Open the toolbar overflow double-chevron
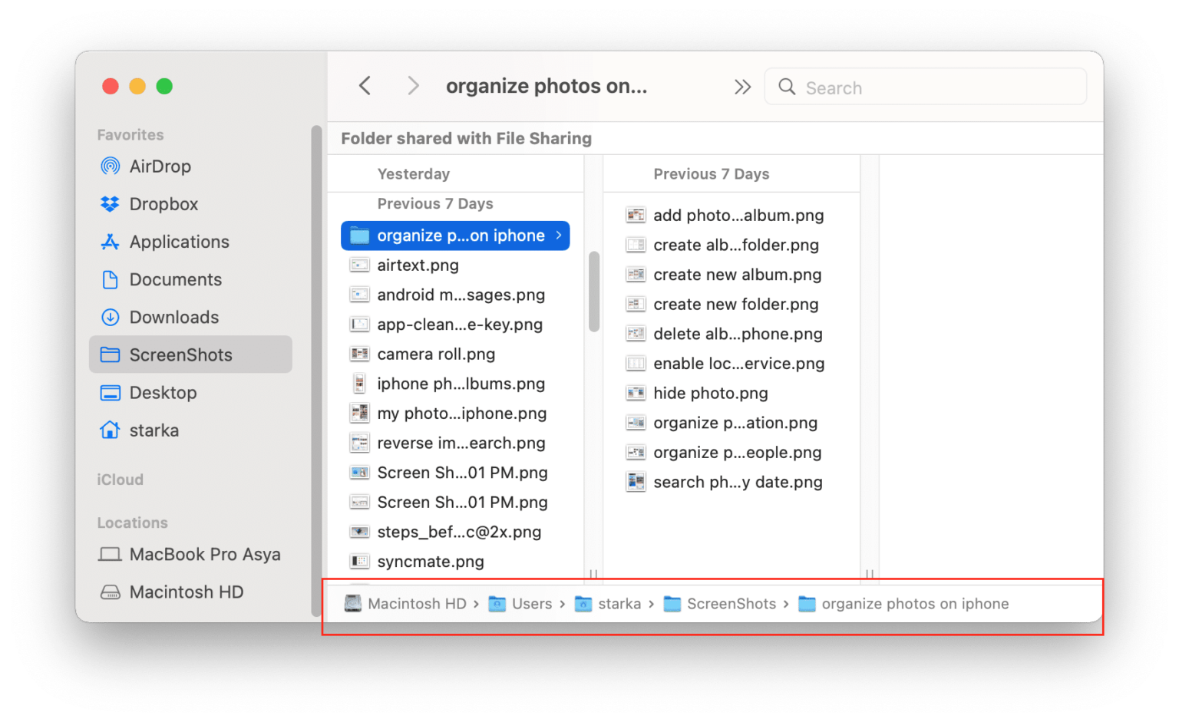1179x722 pixels. [741, 87]
